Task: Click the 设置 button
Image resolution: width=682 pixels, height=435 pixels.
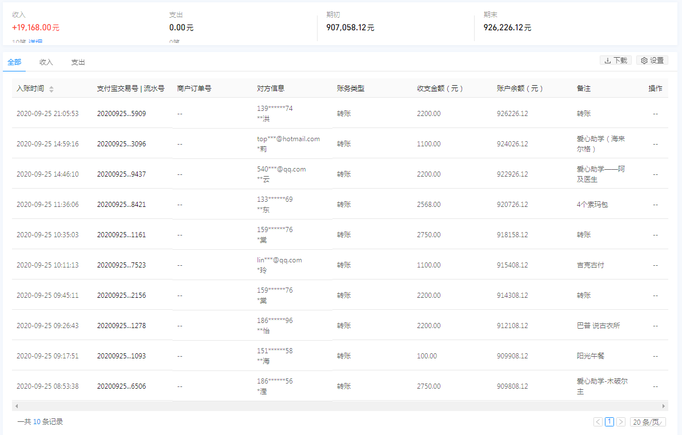Action: coord(652,60)
